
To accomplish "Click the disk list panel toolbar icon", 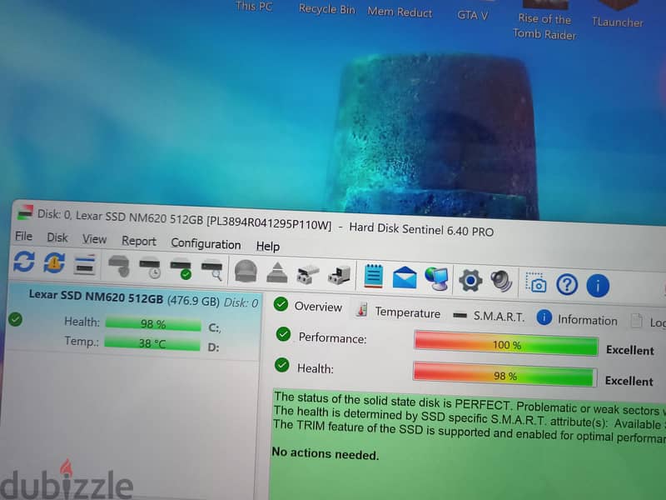I will [85, 264].
